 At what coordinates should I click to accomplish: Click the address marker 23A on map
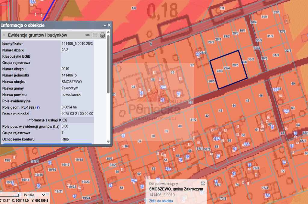[x=134, y=180]
